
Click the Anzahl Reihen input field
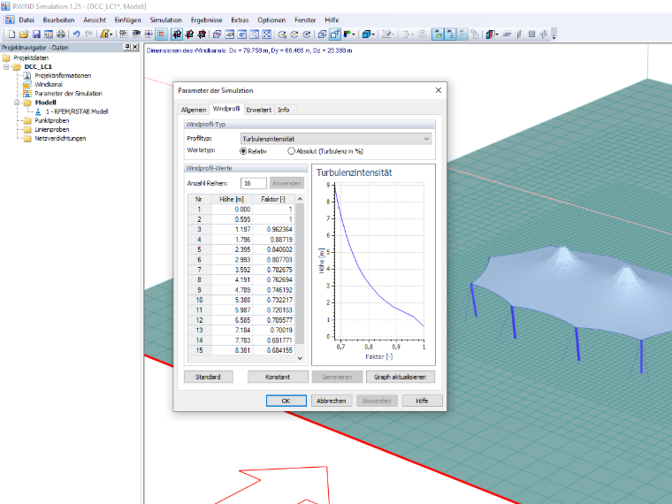coord(253,183)
